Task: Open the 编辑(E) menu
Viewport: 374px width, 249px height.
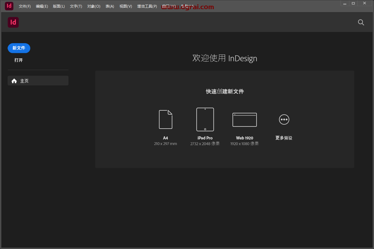Action: (42, 6)
